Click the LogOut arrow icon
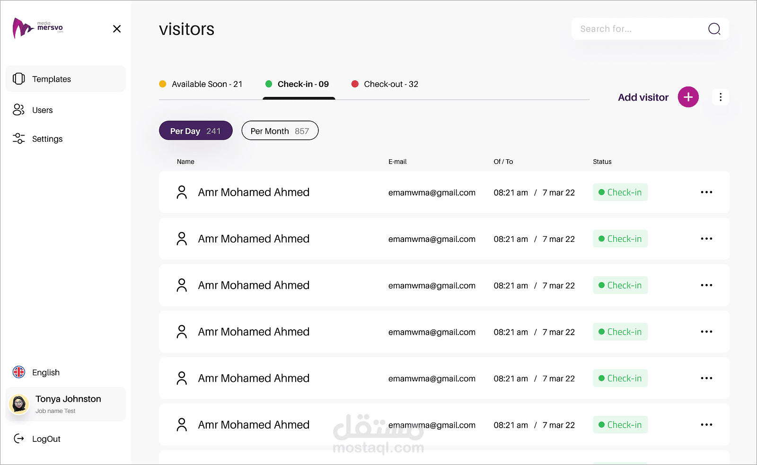This screenshot has width=757, height=465. (19, 439)
